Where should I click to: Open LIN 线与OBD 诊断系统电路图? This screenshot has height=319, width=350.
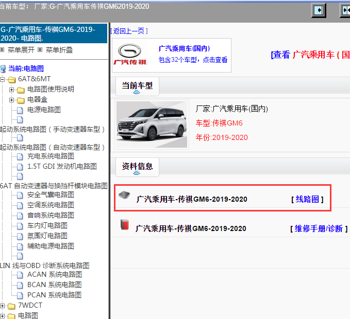point(45,265)
